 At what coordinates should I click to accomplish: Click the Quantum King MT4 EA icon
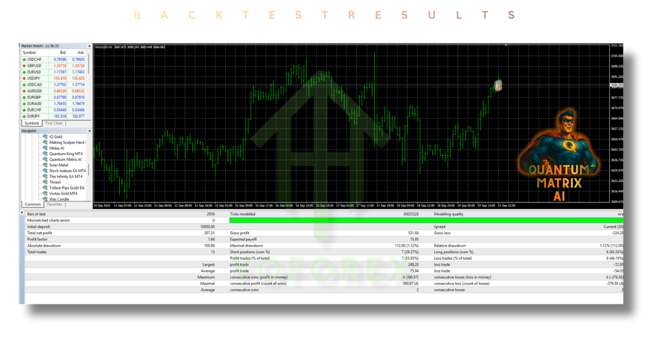pyautogui.click(x=45, y=154)
